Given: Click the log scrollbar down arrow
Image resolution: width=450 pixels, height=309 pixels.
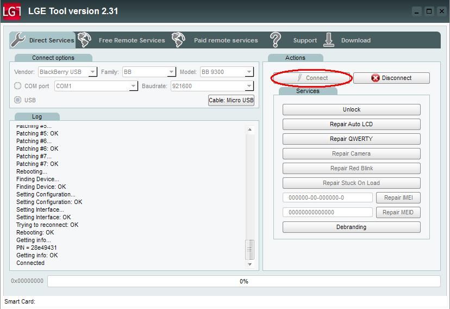Looking at the screenshot, I should click(249, 264).
